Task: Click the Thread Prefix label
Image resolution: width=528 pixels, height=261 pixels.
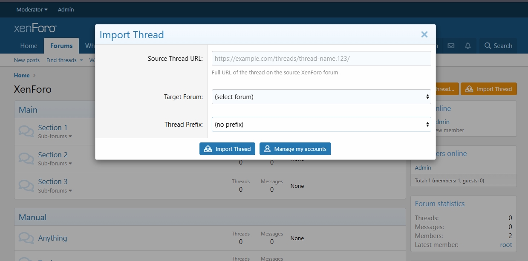Action: click(x=184, y=125)
